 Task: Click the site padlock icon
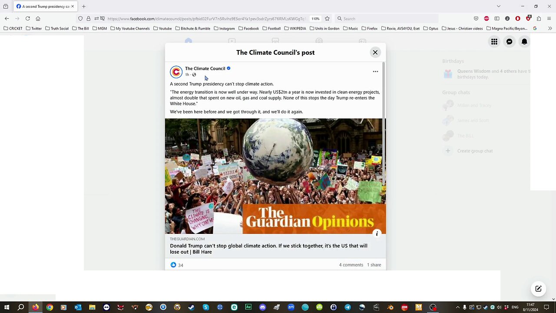(88, 19)
